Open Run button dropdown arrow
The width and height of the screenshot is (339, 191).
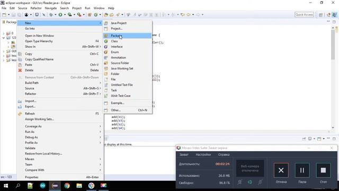click(65, 14)
